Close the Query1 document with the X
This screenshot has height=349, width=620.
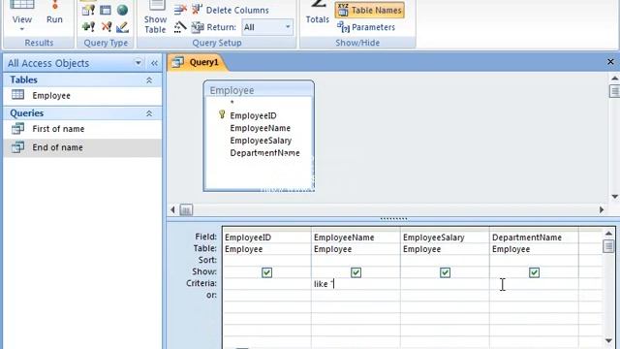610,62
